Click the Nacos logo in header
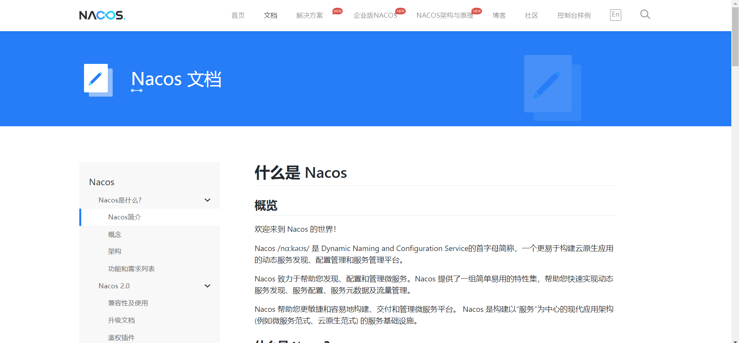739x343 pixels. 102,15
